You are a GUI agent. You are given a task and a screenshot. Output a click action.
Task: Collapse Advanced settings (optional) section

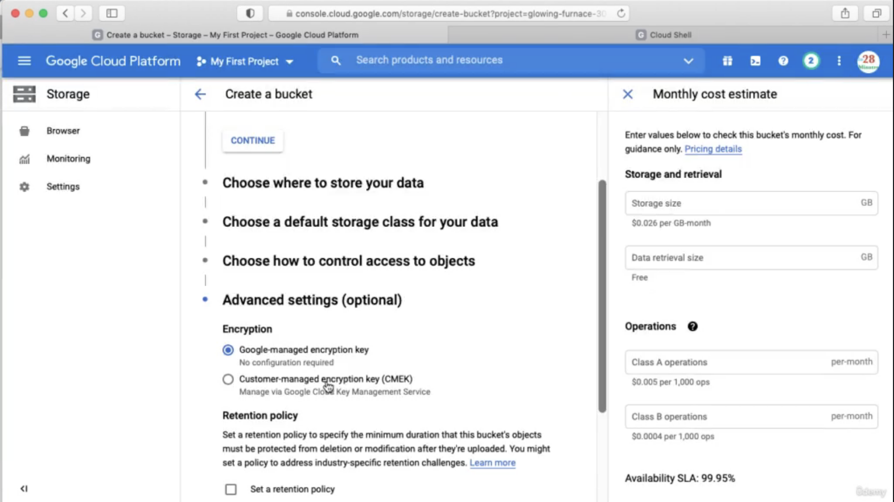point(312,300)
